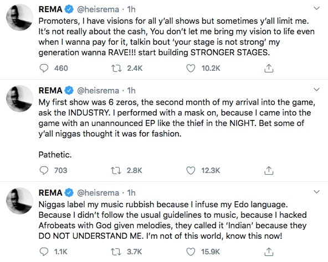
Task: Open the chevron menu on the third tweet
Action: coord(317,192)
